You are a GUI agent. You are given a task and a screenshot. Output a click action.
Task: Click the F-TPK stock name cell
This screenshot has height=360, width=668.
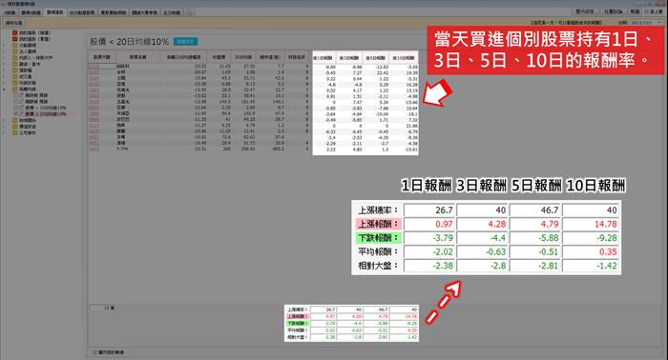(x=122, y=149)
